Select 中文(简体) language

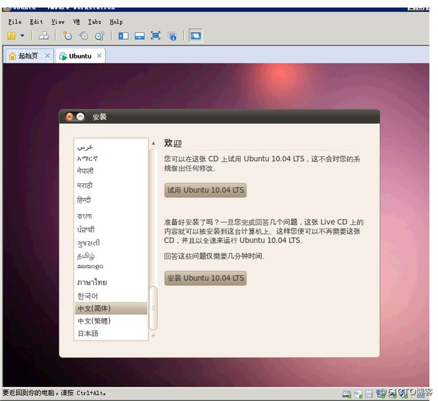(x=111, y=308)
